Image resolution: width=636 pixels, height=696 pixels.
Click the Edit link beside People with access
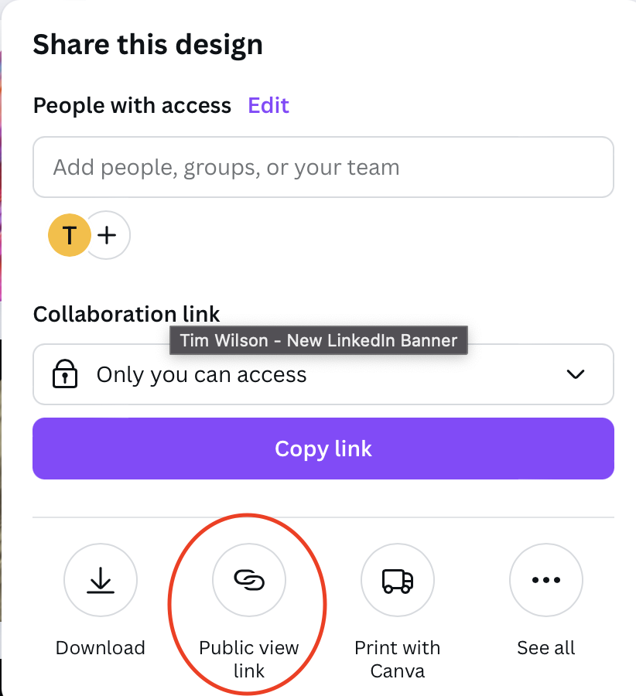point(268,106)
